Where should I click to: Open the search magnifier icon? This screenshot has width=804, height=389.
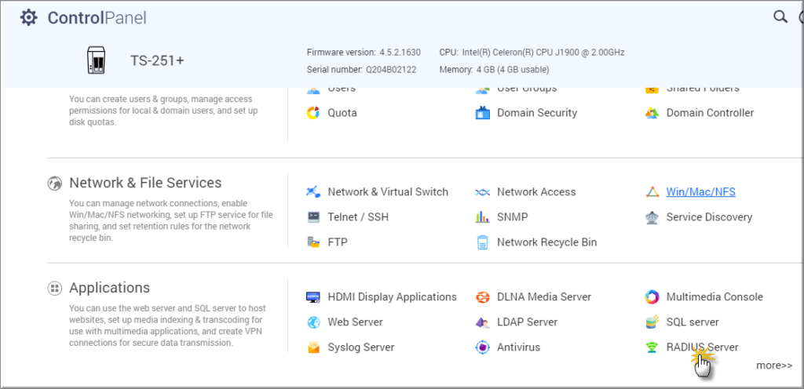[780, 16]
